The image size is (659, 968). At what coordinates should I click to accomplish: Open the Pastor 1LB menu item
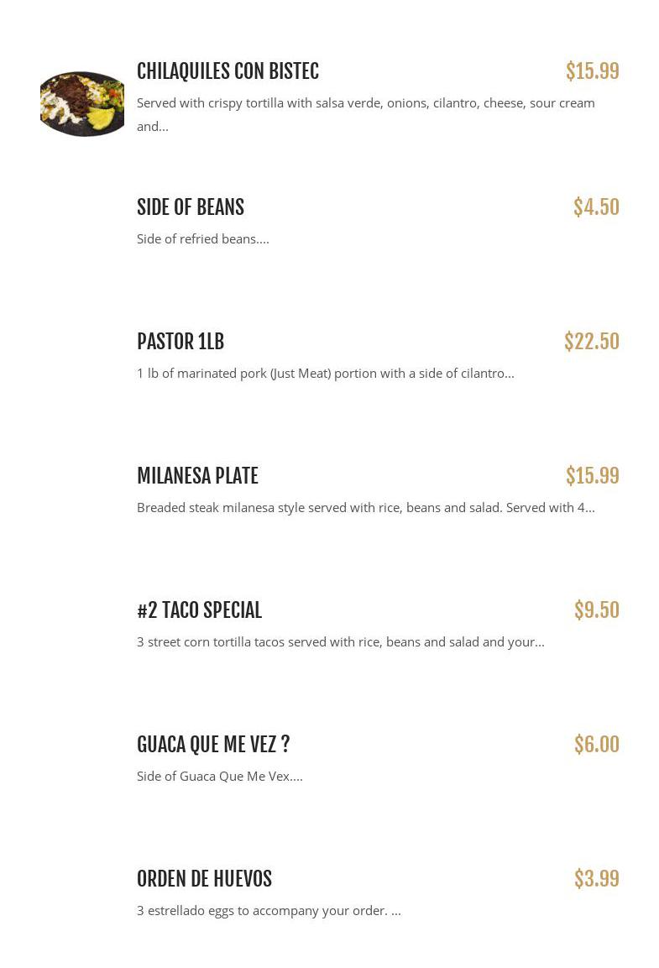click(180, 342)
